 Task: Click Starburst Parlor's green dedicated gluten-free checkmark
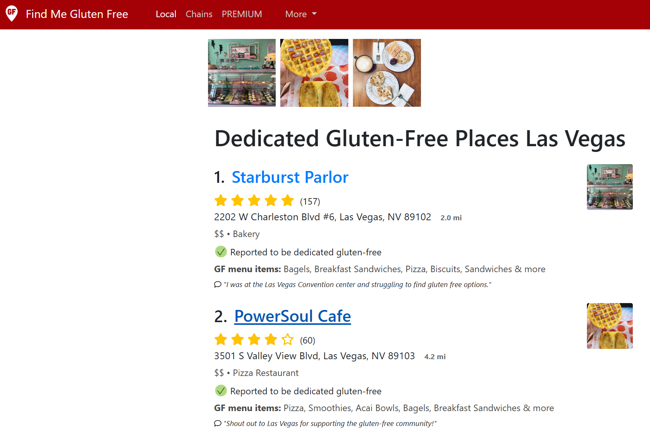click(221, 252)
